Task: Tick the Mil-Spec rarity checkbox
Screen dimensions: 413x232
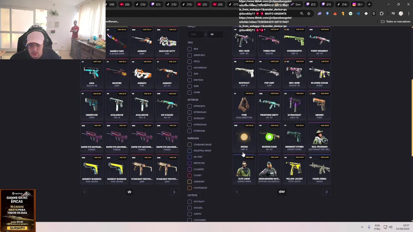Action: coord(189,157)
